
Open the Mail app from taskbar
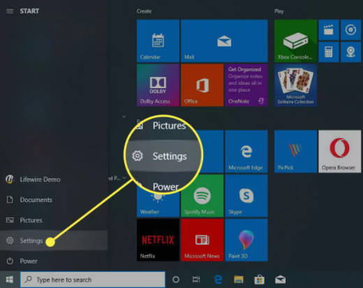280,280
